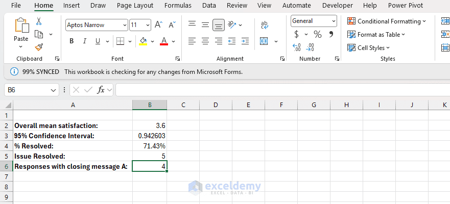Image resolution: width=450 pixels, height=204 pixels.
Task: Switch to the Page Layout tab
Action: [x=135, y=6]
